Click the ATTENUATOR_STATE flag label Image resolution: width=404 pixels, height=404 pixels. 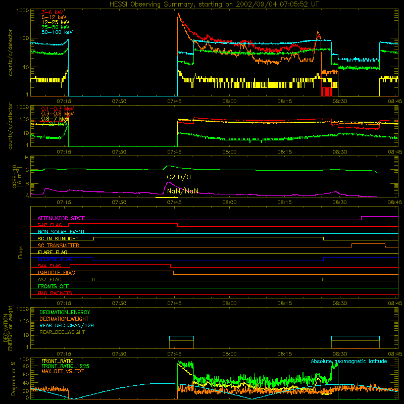tap(61, 218)
